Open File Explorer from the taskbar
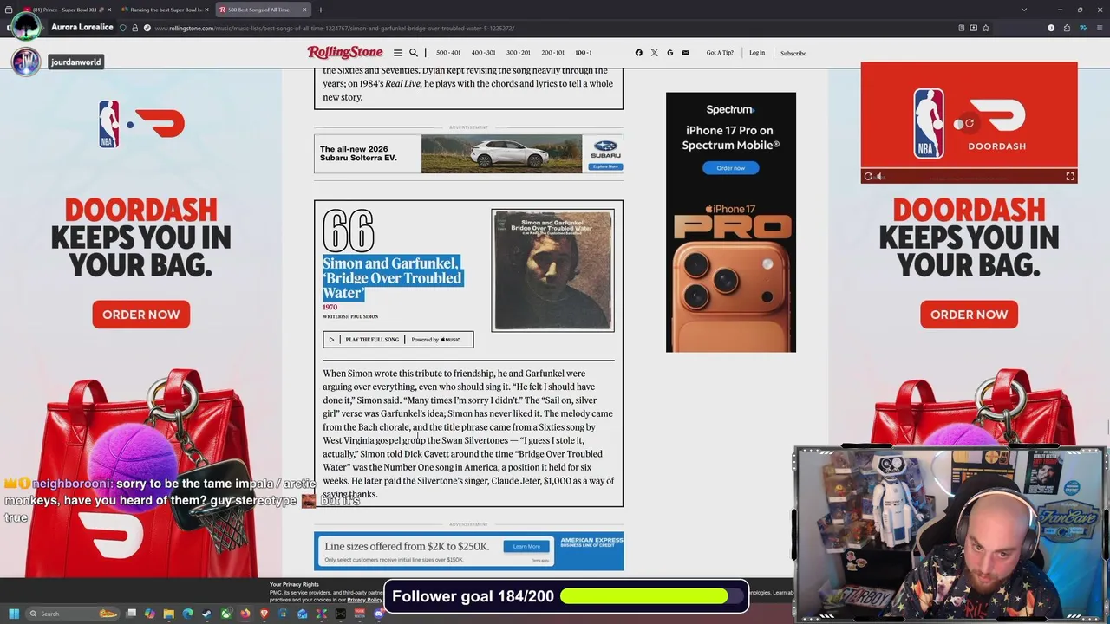This screenshot has height=624, width=1110. 169,614
